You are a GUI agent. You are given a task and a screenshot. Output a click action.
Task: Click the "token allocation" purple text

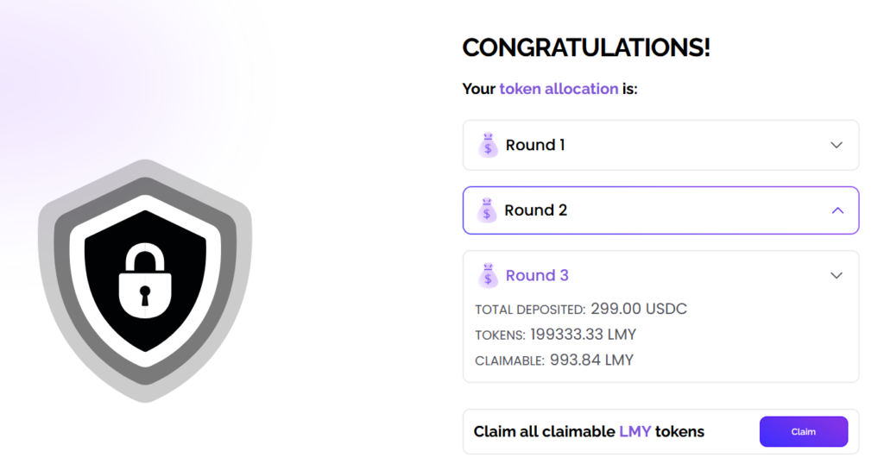coord(559,89)
